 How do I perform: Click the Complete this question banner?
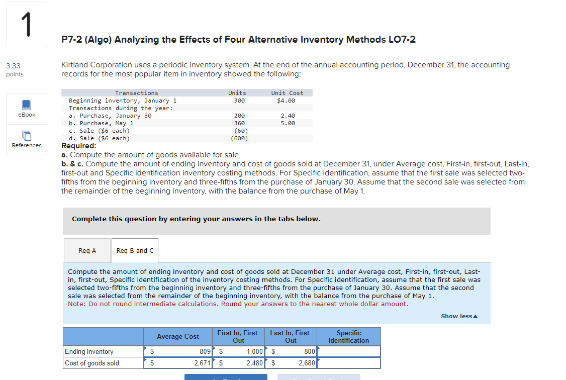[x=276, y=219]
